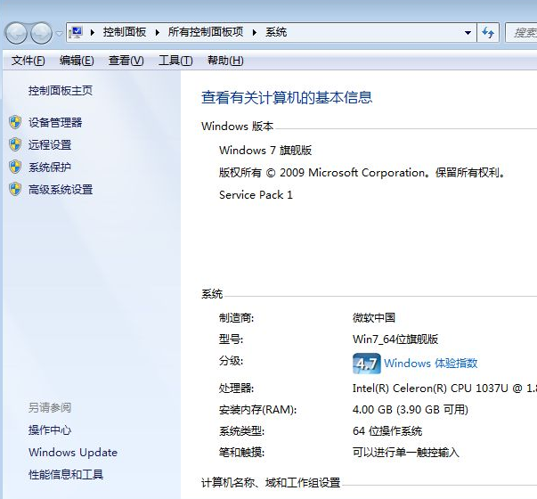Click the 64 位操作系统 value
This screenshot has height=499, width=537.
click(x=387, y=430)
